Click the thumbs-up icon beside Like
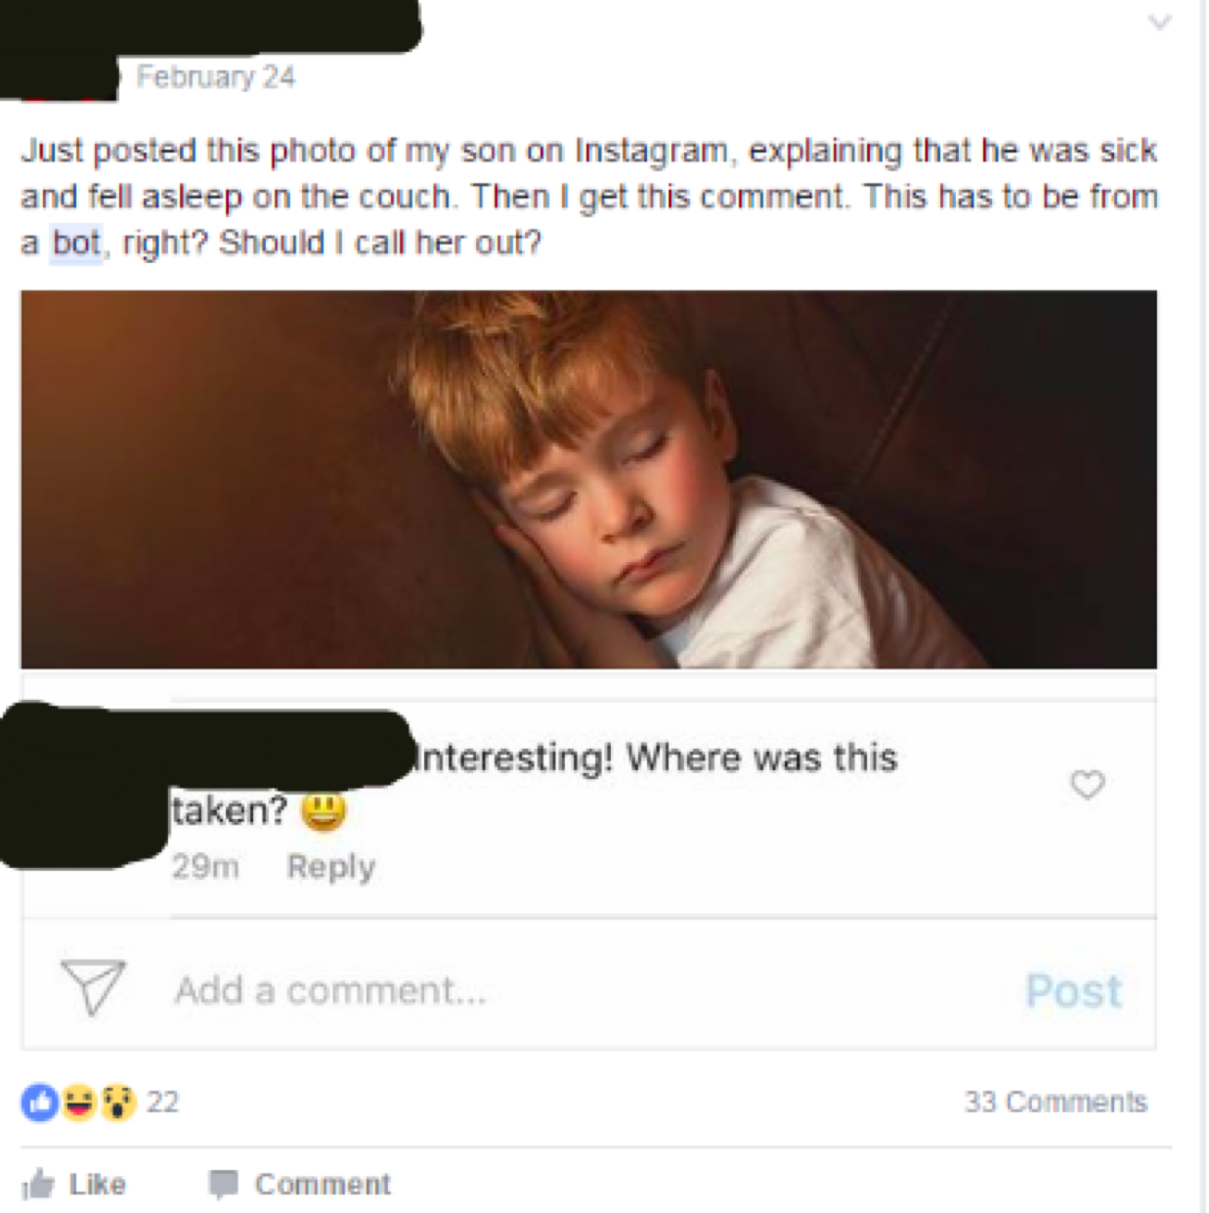The height and width of the screenshot is (1213, 1209). pyautogui.click(x=39, y=1184)
